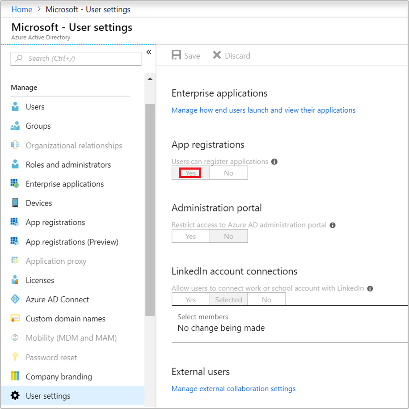Viewport: 409px width, 409px height.
Task: Click the Organizational relationships icon
Action: [x=15, y=145]
